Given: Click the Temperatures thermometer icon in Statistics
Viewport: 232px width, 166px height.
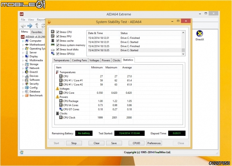Looking at the screenshot, I should point(57,72).
